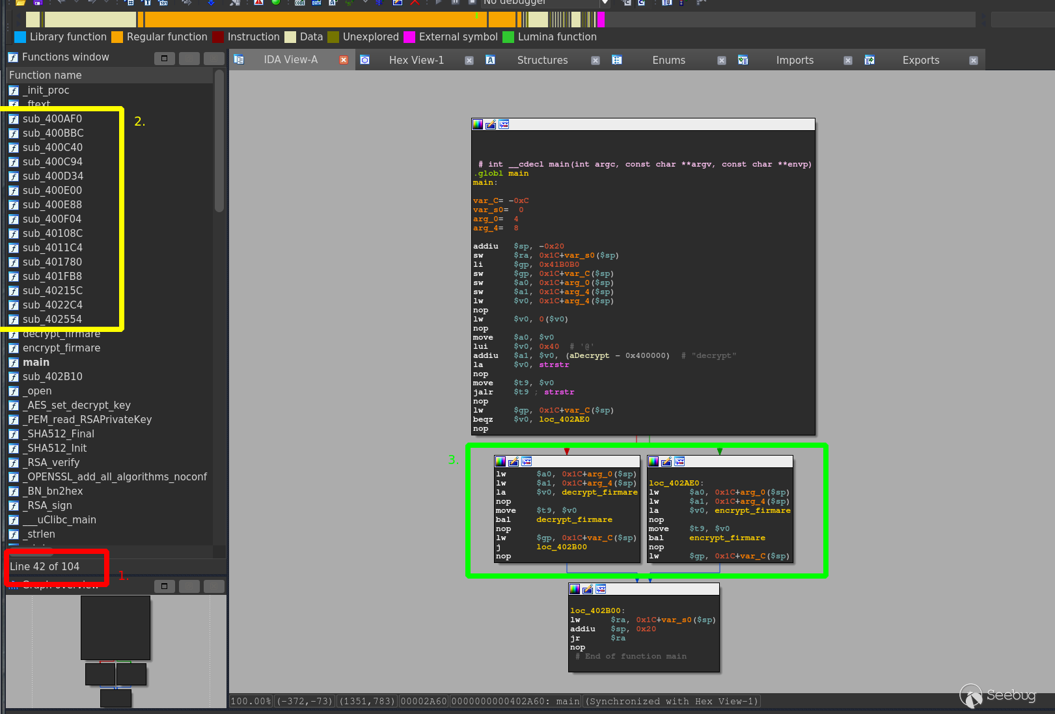Switch to the Imports tab
Viewport: 1055px width, 714px height.
point(794,60)
